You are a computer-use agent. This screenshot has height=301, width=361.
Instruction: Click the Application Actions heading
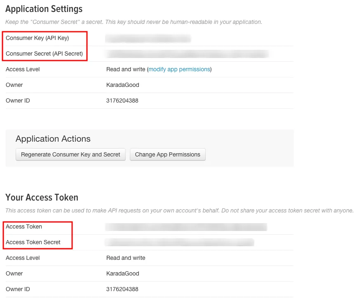click(x=53, y=139)
